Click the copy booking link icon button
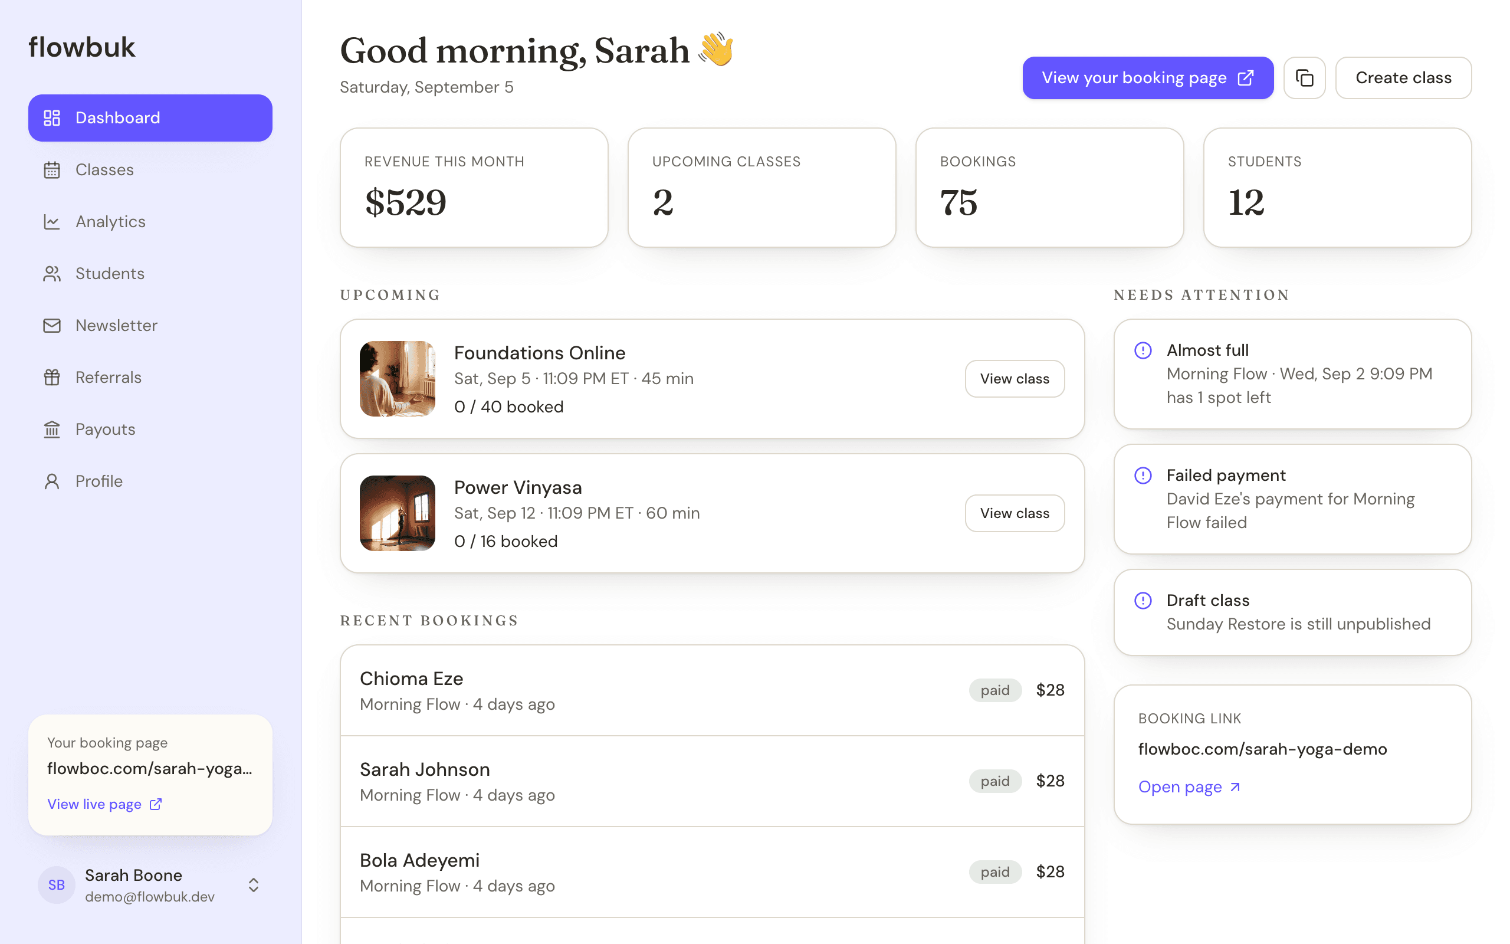Screen dimensions: 1510x944 coord(1304,78)
